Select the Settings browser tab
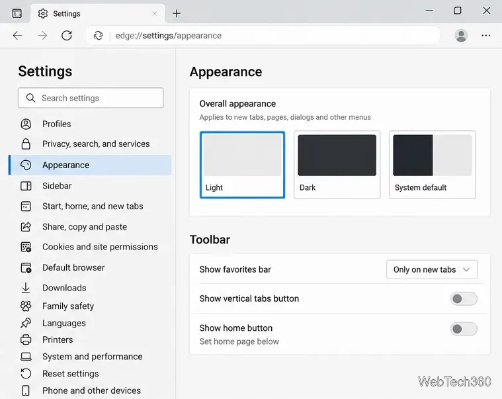 (x=98, y=13)
